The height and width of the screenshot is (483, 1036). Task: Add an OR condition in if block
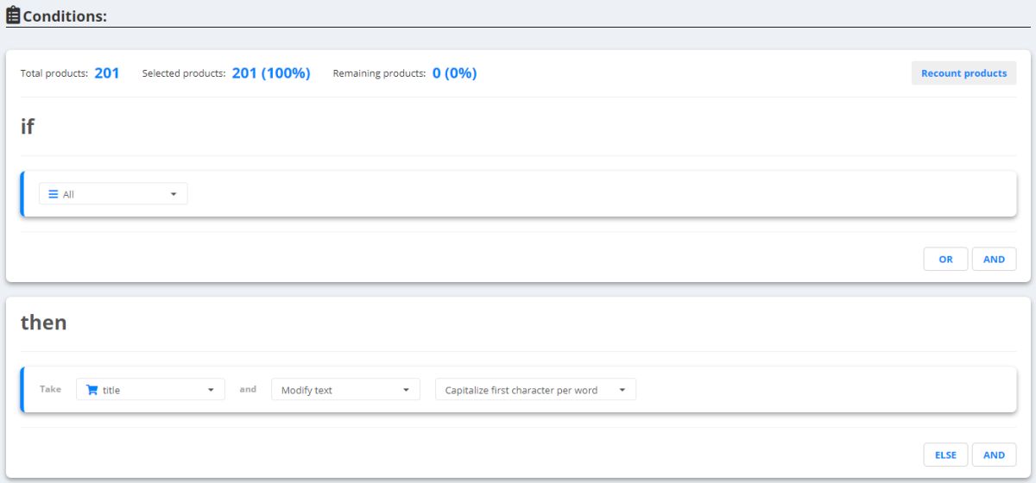945,259
